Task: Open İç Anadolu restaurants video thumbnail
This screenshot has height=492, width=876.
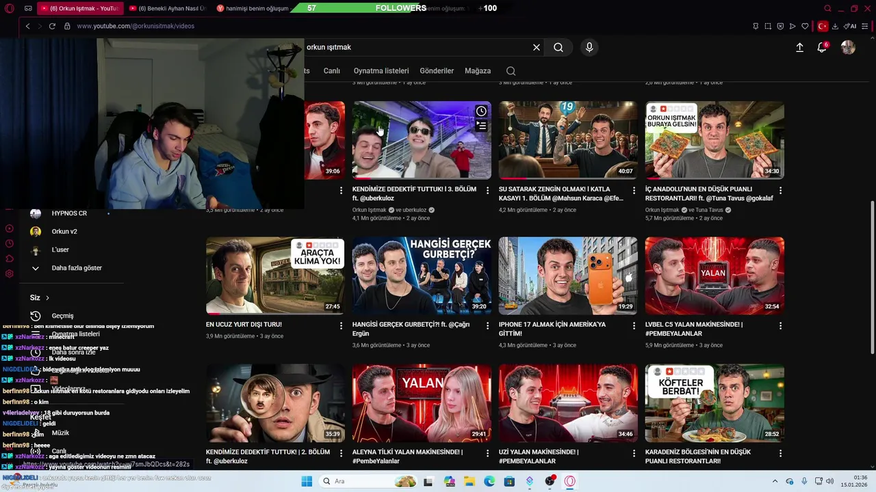Action: coord(714,140)
